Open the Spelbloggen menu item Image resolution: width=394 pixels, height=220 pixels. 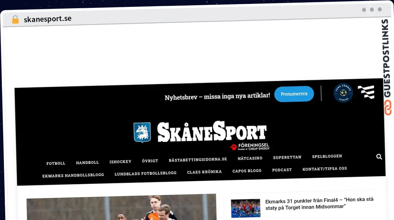[x=327, y=156]
